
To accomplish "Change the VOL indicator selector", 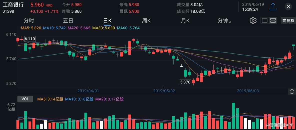I will pyautogui.click(x=25, y=99).
